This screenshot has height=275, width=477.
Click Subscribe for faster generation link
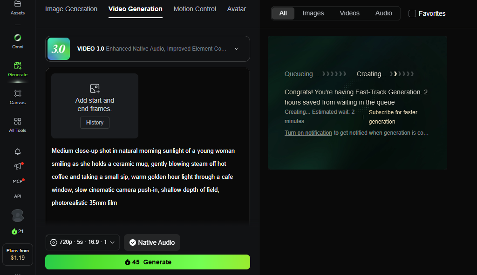[393, 117]
